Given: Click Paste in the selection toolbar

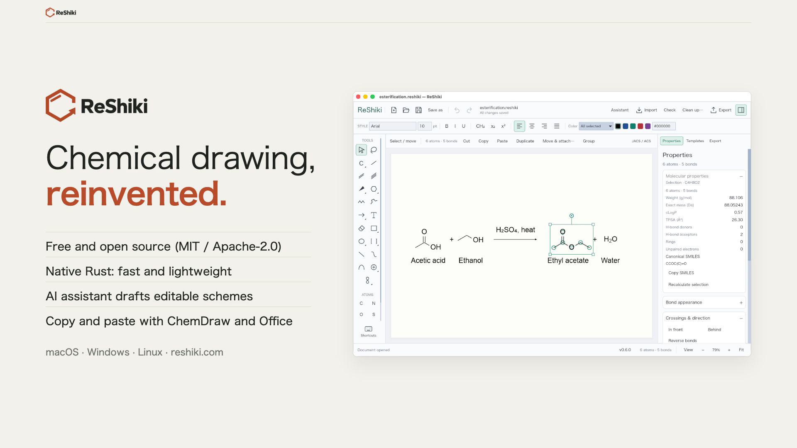Looking at the screenshot, I should coord(502,141).
